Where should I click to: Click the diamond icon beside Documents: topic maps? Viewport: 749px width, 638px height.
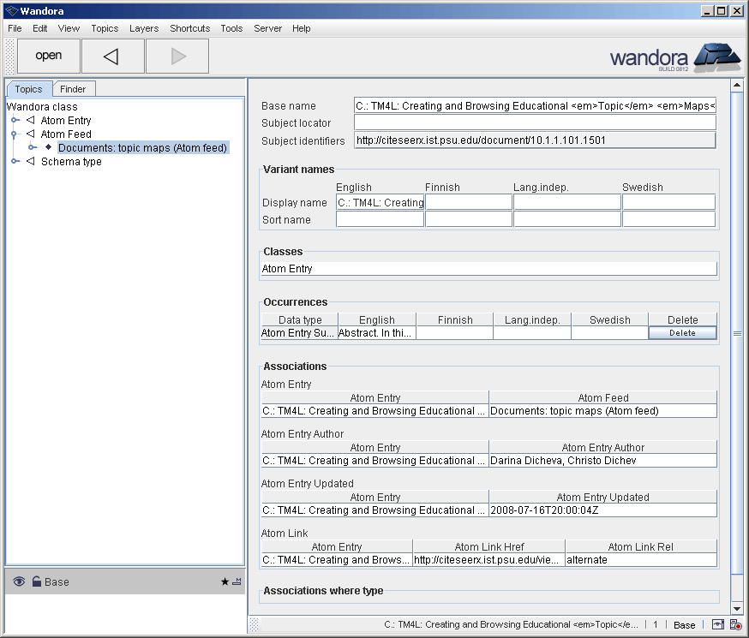(49, 147)
